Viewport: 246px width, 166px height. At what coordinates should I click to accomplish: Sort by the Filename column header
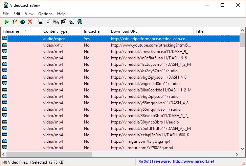[x=21, y=31]
